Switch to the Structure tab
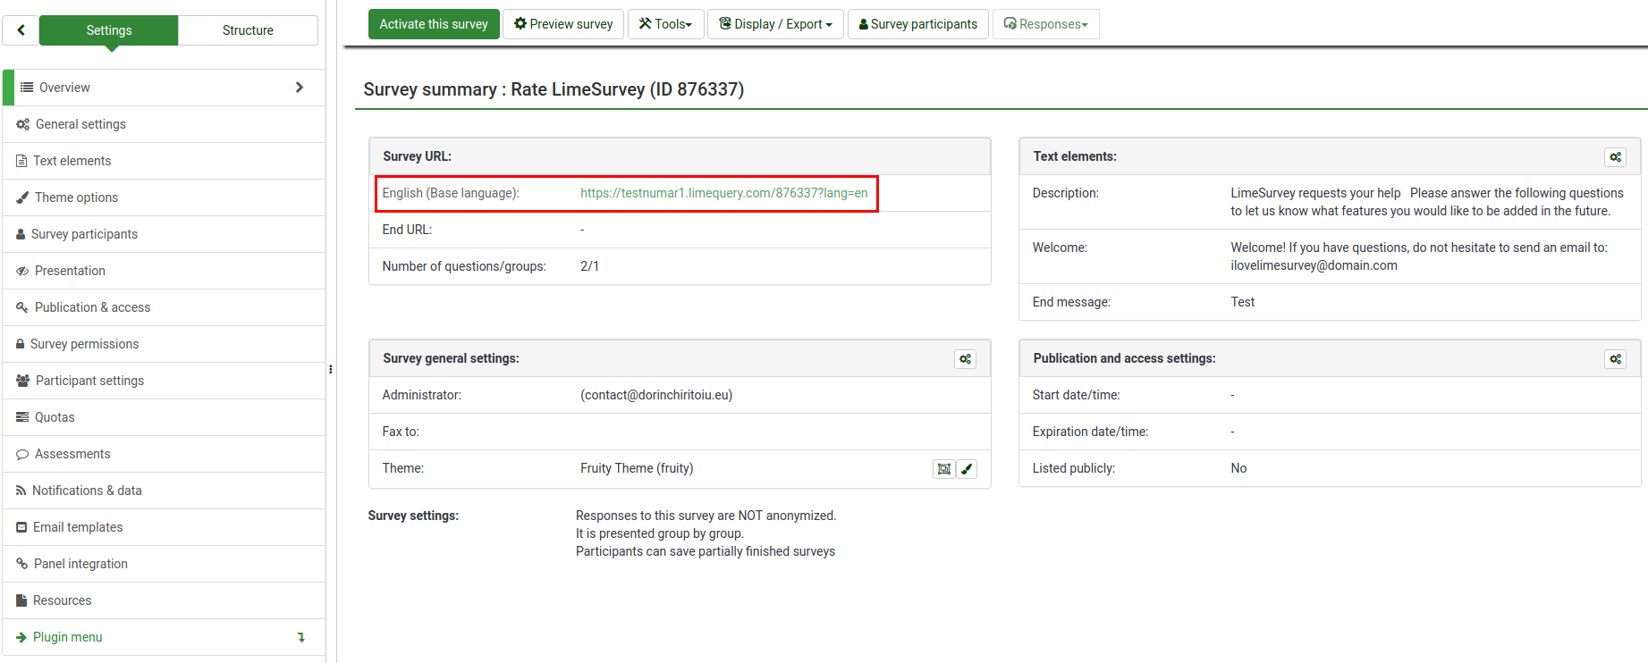 click(248, 30)
